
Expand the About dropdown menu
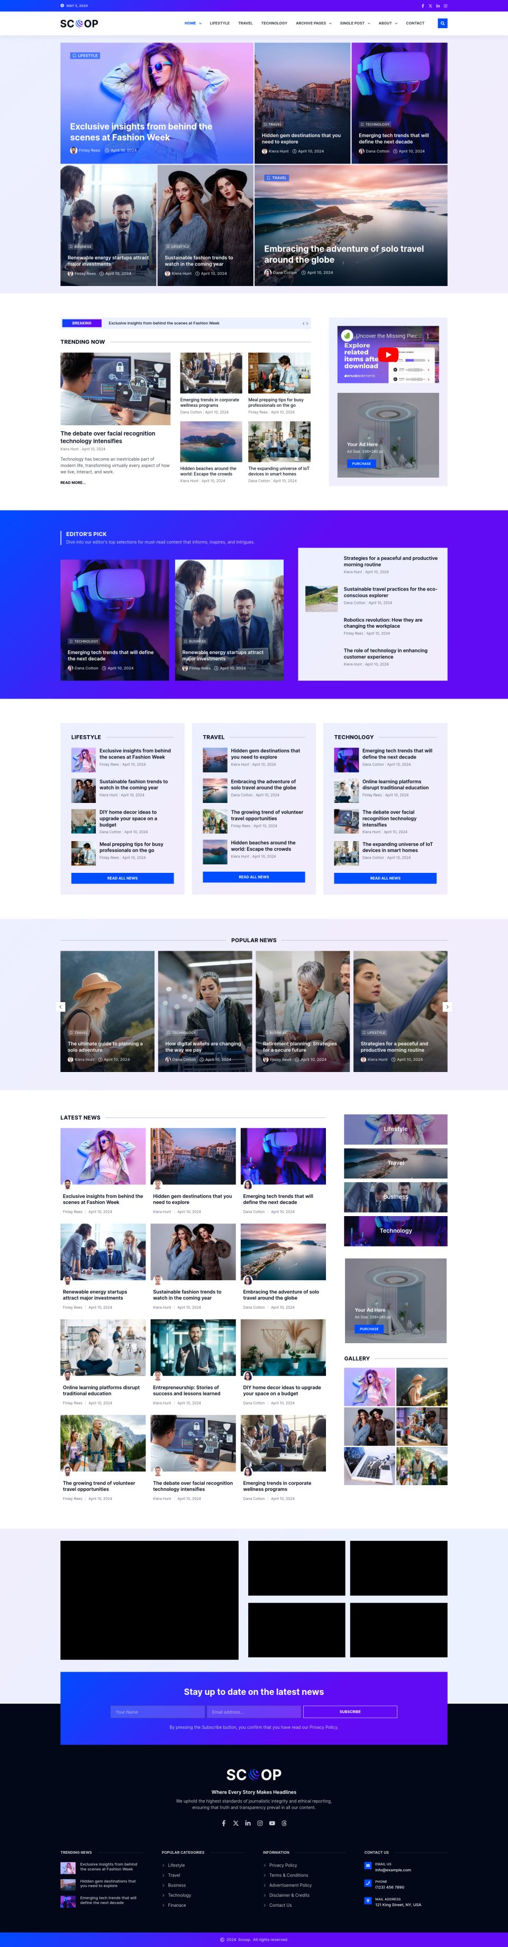(387, 23)
